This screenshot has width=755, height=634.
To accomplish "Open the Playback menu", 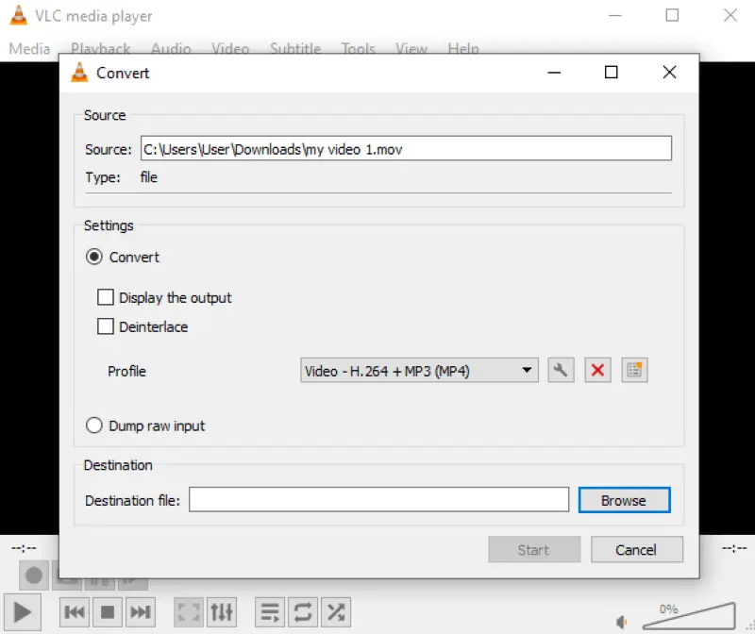I will tap(101, 48).
